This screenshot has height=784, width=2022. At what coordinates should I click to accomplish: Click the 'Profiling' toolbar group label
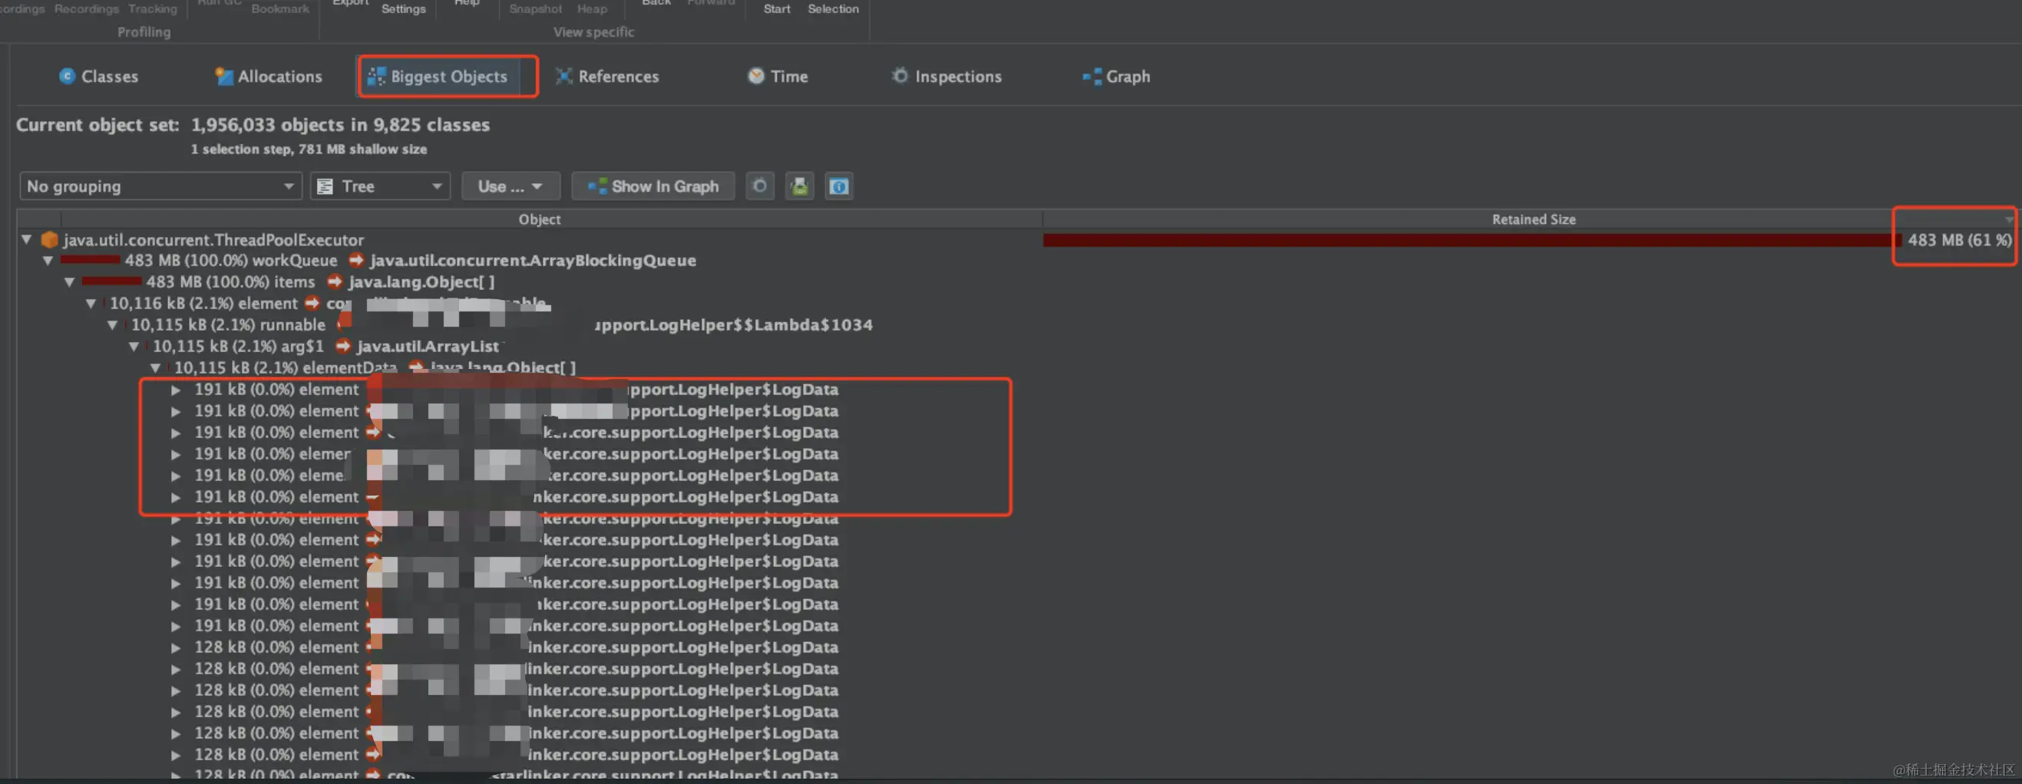click(144, 32)
